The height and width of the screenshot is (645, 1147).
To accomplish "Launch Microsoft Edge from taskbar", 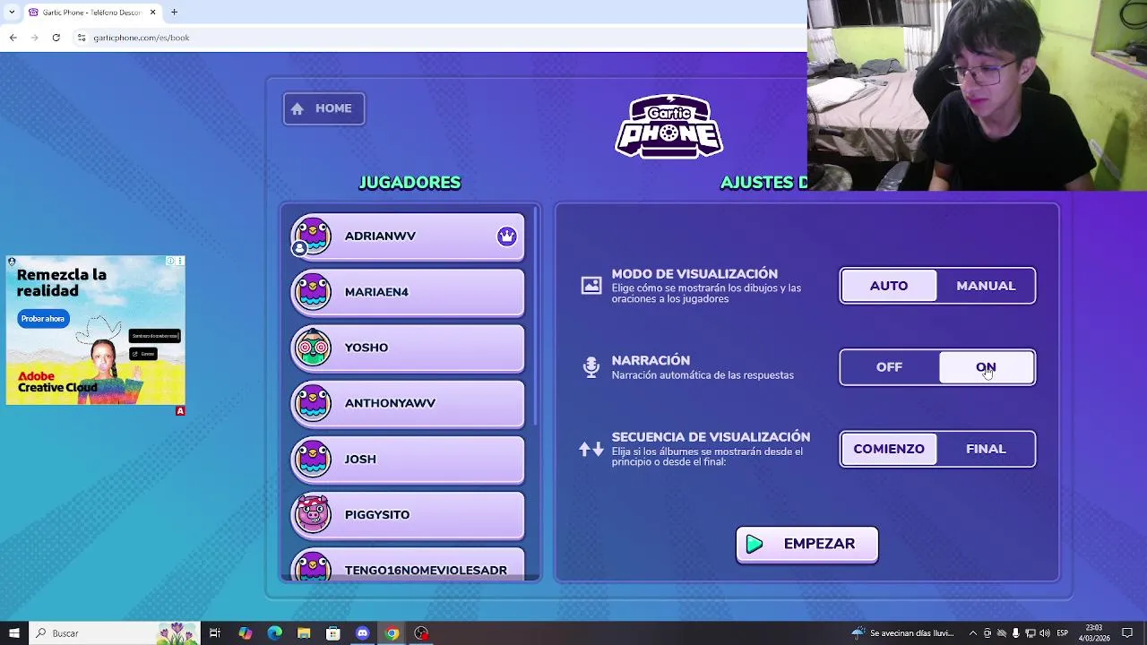I will (274, 633).
